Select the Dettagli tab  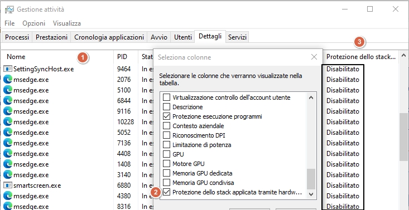pyautogui.click(x=210, y=36)
